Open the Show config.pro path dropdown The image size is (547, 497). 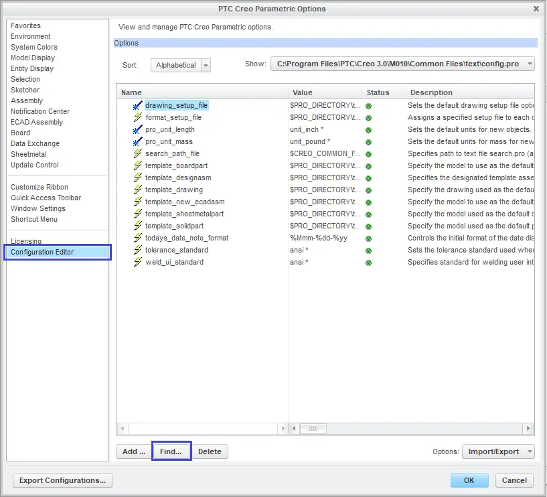tap(530, 64)
